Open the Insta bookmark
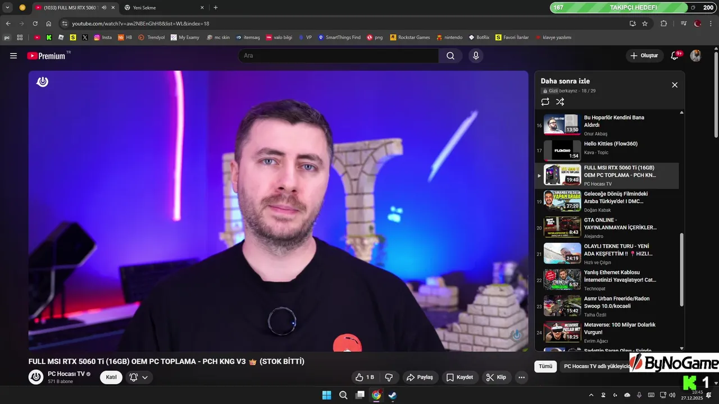 [103, 38]
